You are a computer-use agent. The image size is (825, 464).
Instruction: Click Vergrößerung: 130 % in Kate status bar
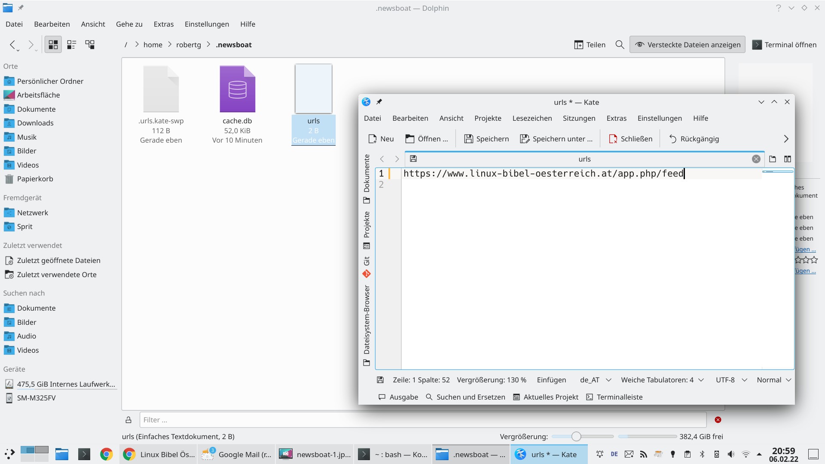point(492,380)
